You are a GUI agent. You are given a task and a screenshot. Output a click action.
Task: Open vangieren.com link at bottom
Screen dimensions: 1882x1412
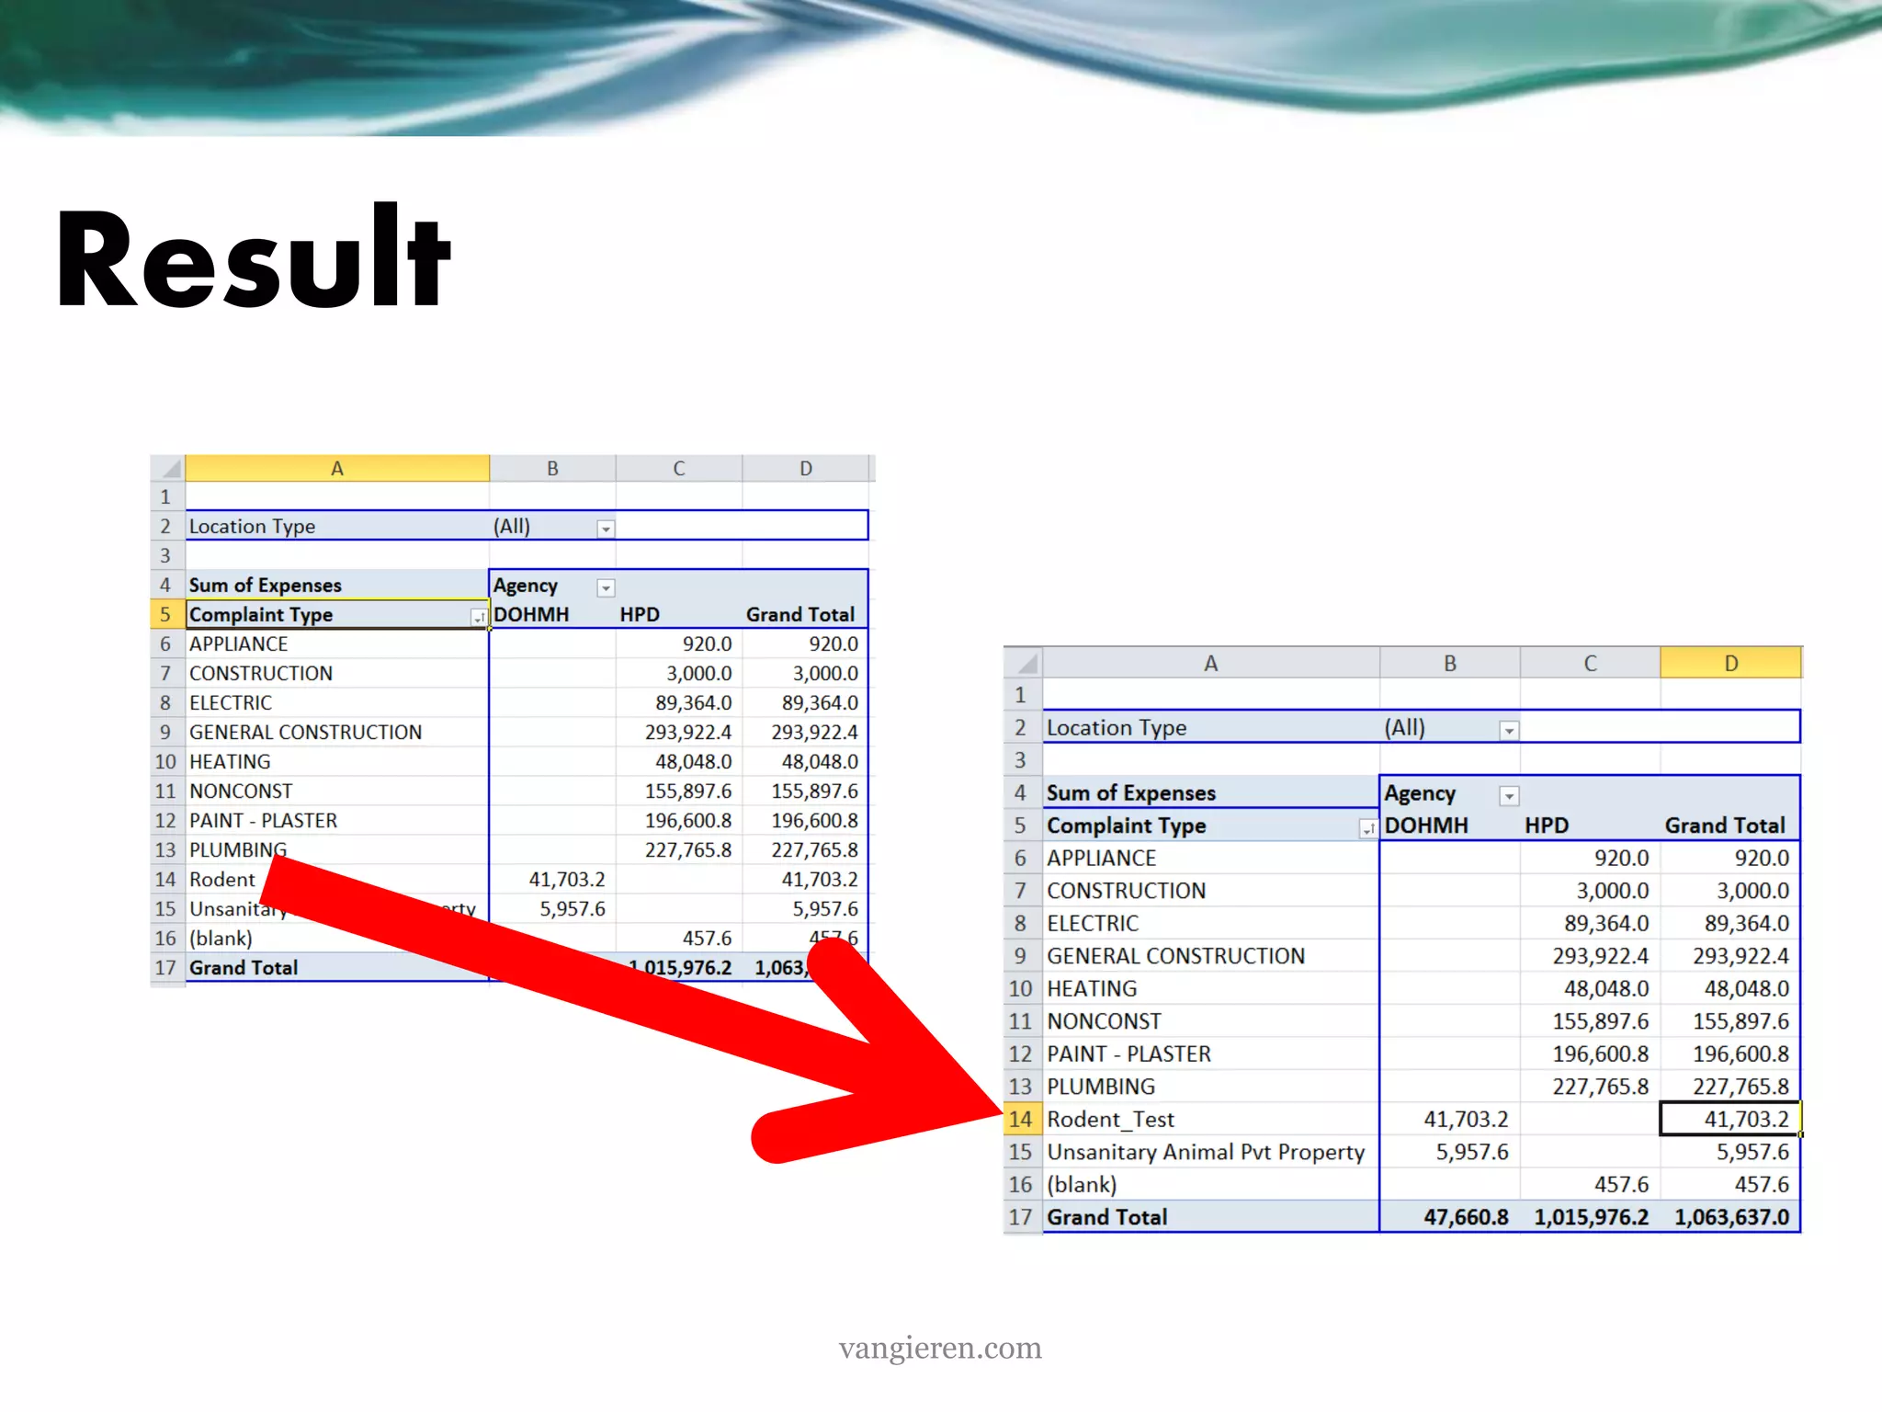coord(940,1348)
